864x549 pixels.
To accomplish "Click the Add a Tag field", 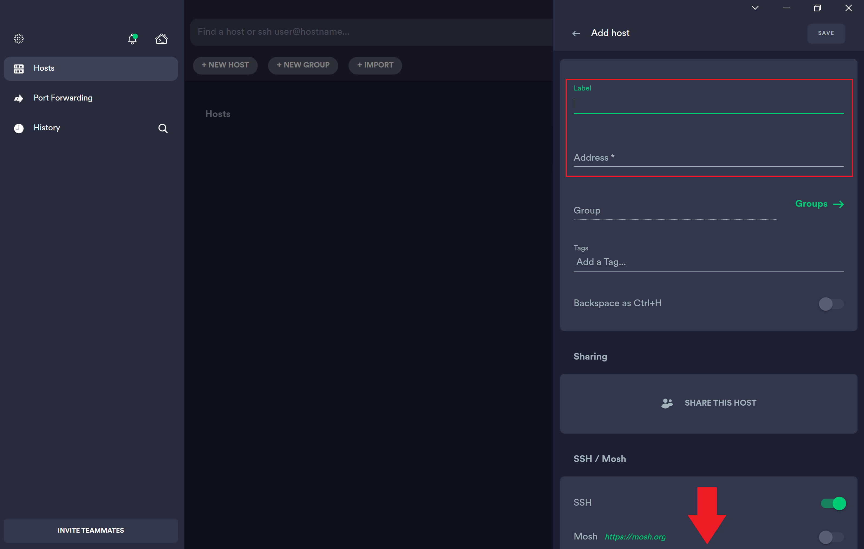I will click(708, 262).
